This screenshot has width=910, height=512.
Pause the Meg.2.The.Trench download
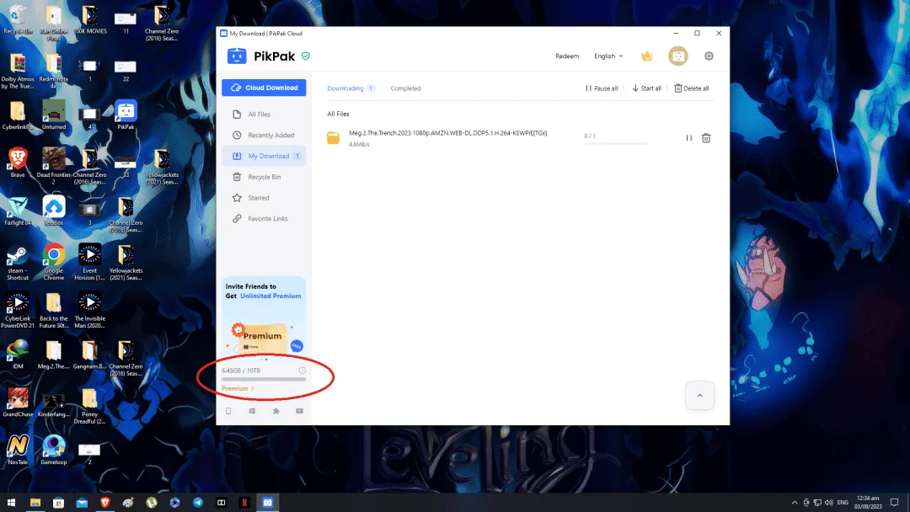pos(688,138)
